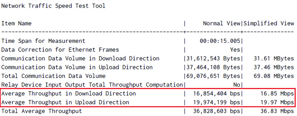This screenshot has width=297, height=116.
Task: Click the 31.61 MBytes simplified download volume
Action: tap(274, 59)
